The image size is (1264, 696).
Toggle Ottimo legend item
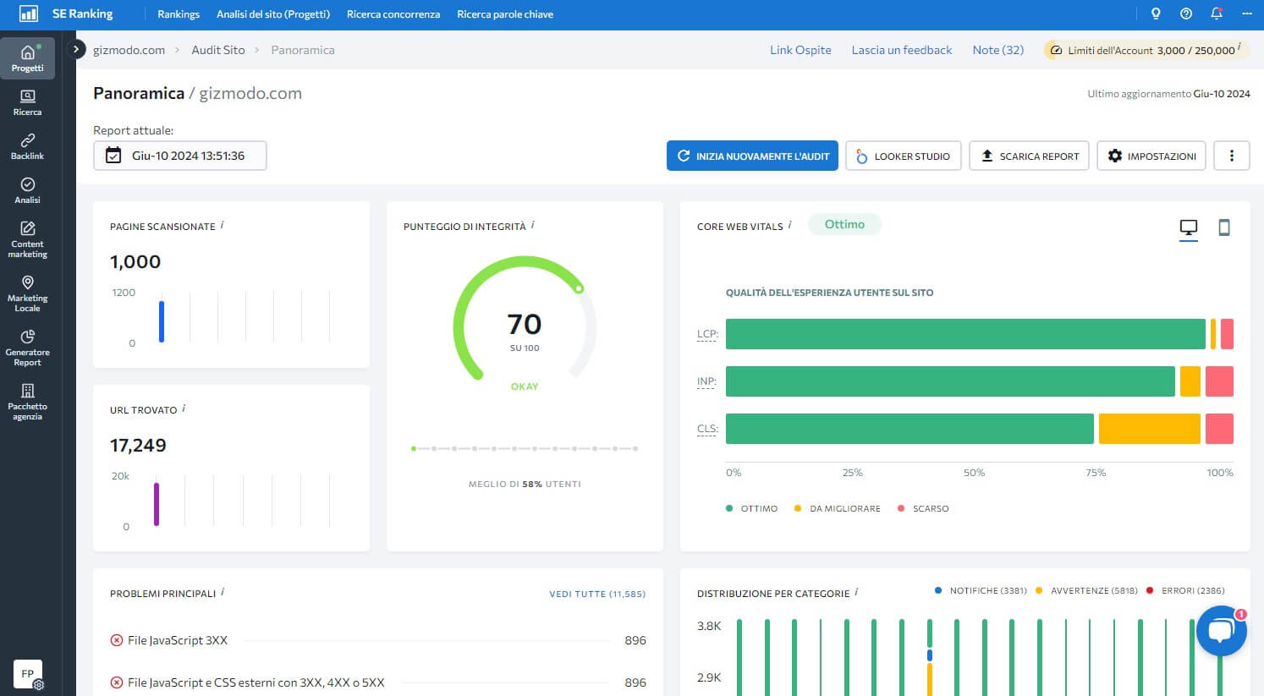pos(751,508)
